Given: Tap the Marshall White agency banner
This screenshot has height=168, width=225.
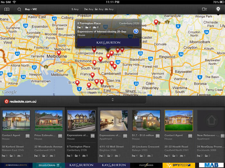Looking at the screenshot, I should tap(16, 165).
